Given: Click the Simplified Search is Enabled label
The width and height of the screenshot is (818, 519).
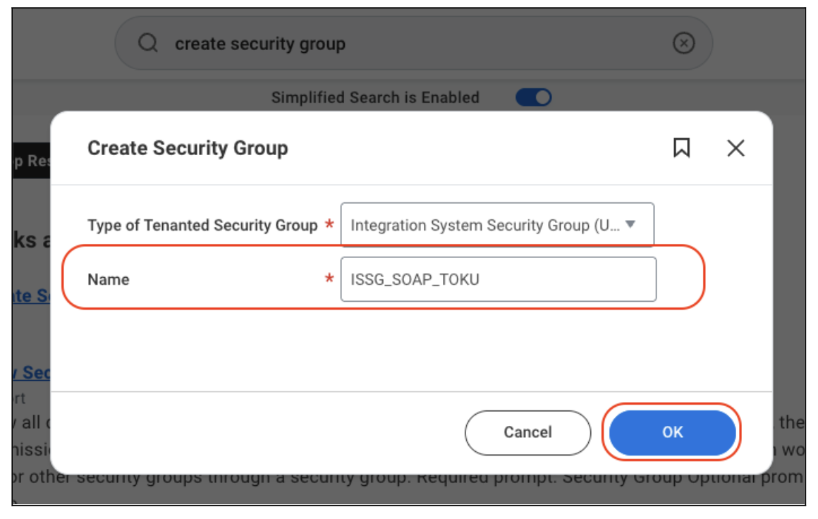Looking at the screenshot, I should 375,97.
